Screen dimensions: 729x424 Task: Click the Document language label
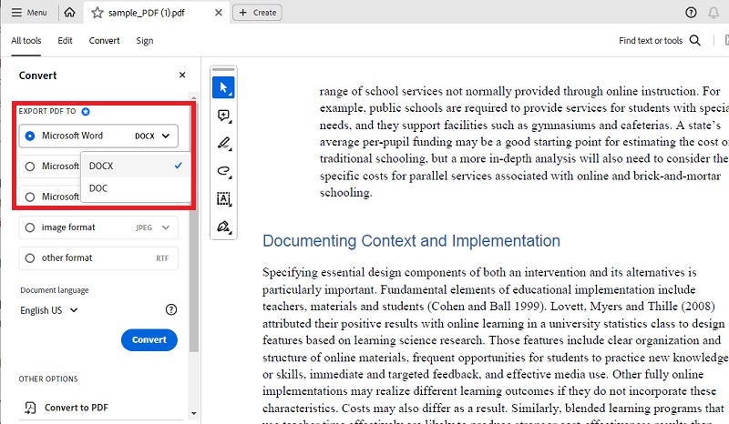(x=55, y=290)
